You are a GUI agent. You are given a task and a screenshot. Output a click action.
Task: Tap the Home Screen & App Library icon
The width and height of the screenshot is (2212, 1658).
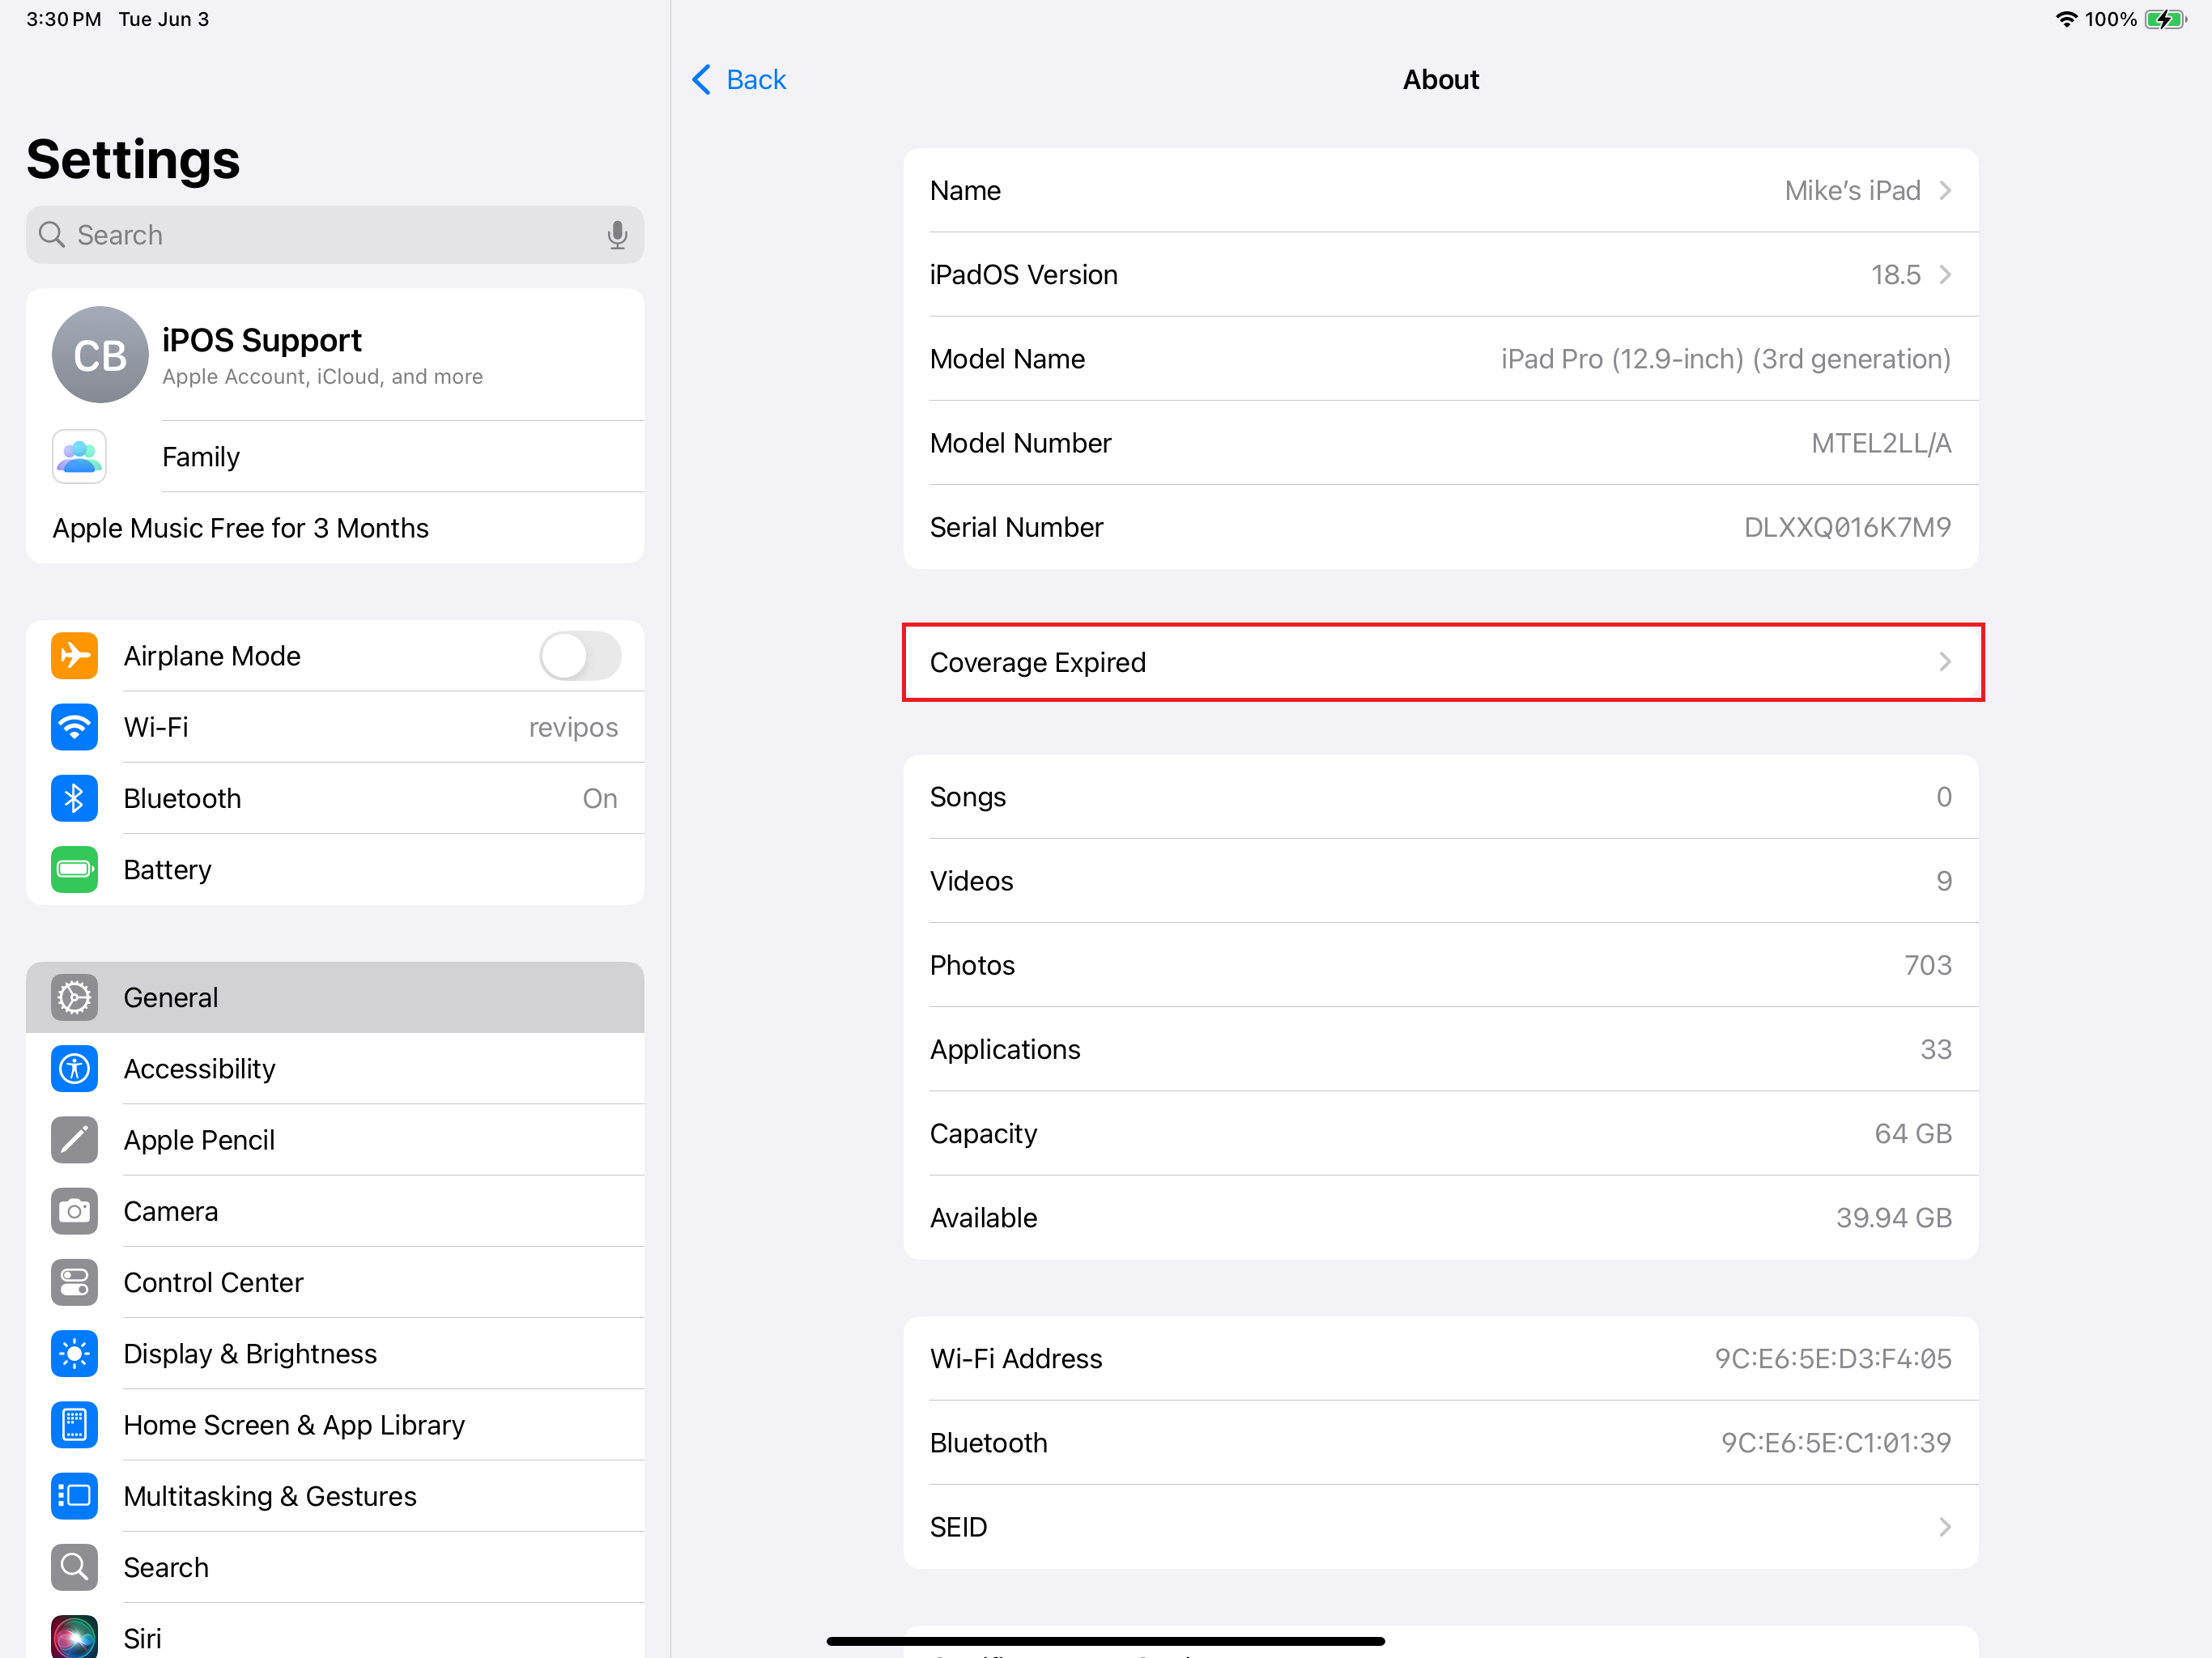75,1425
